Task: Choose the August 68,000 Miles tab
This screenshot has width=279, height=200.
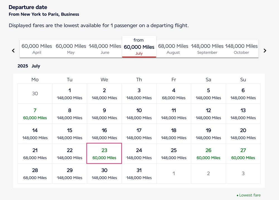Action: [173, 49]
